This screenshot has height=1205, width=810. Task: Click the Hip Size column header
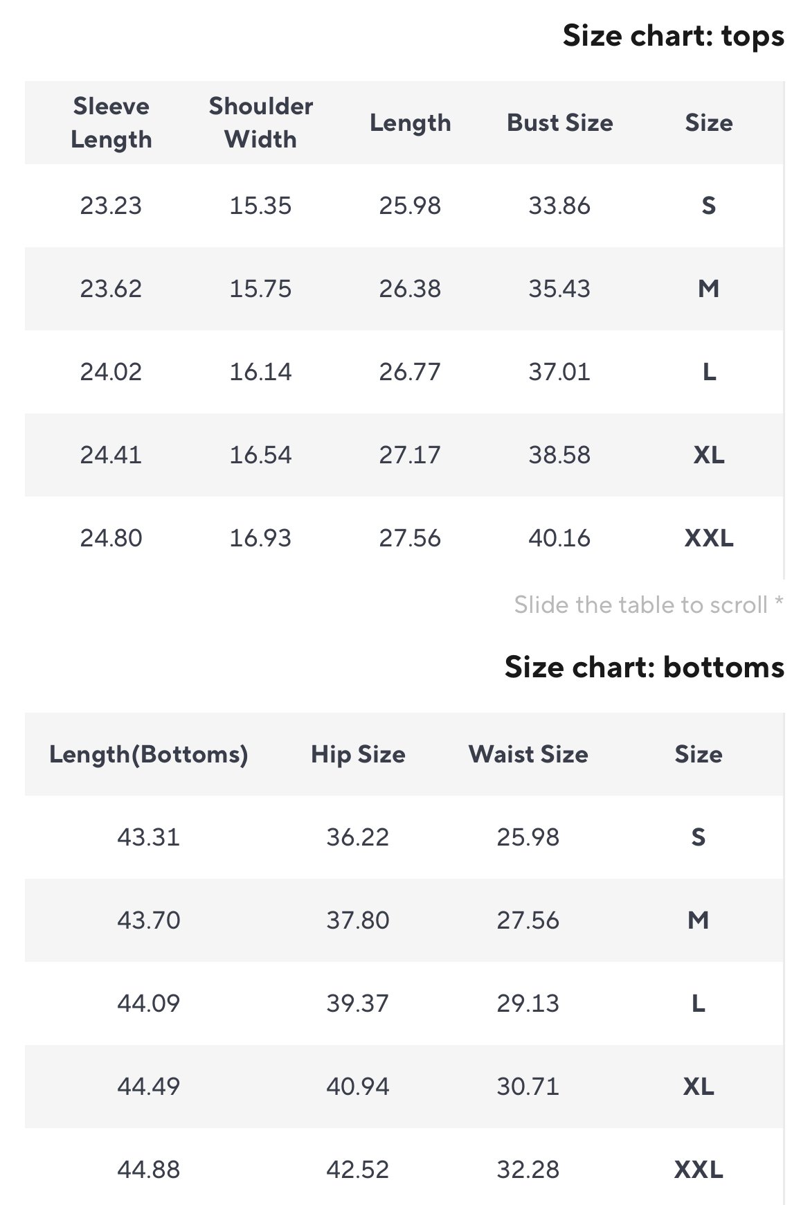pyautogui.click(x=358, y=754)
